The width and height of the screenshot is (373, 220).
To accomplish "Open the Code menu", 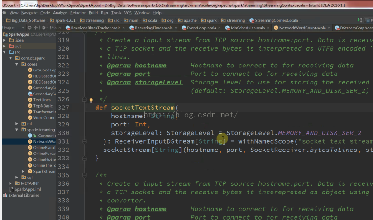I will tap(45, 13).
